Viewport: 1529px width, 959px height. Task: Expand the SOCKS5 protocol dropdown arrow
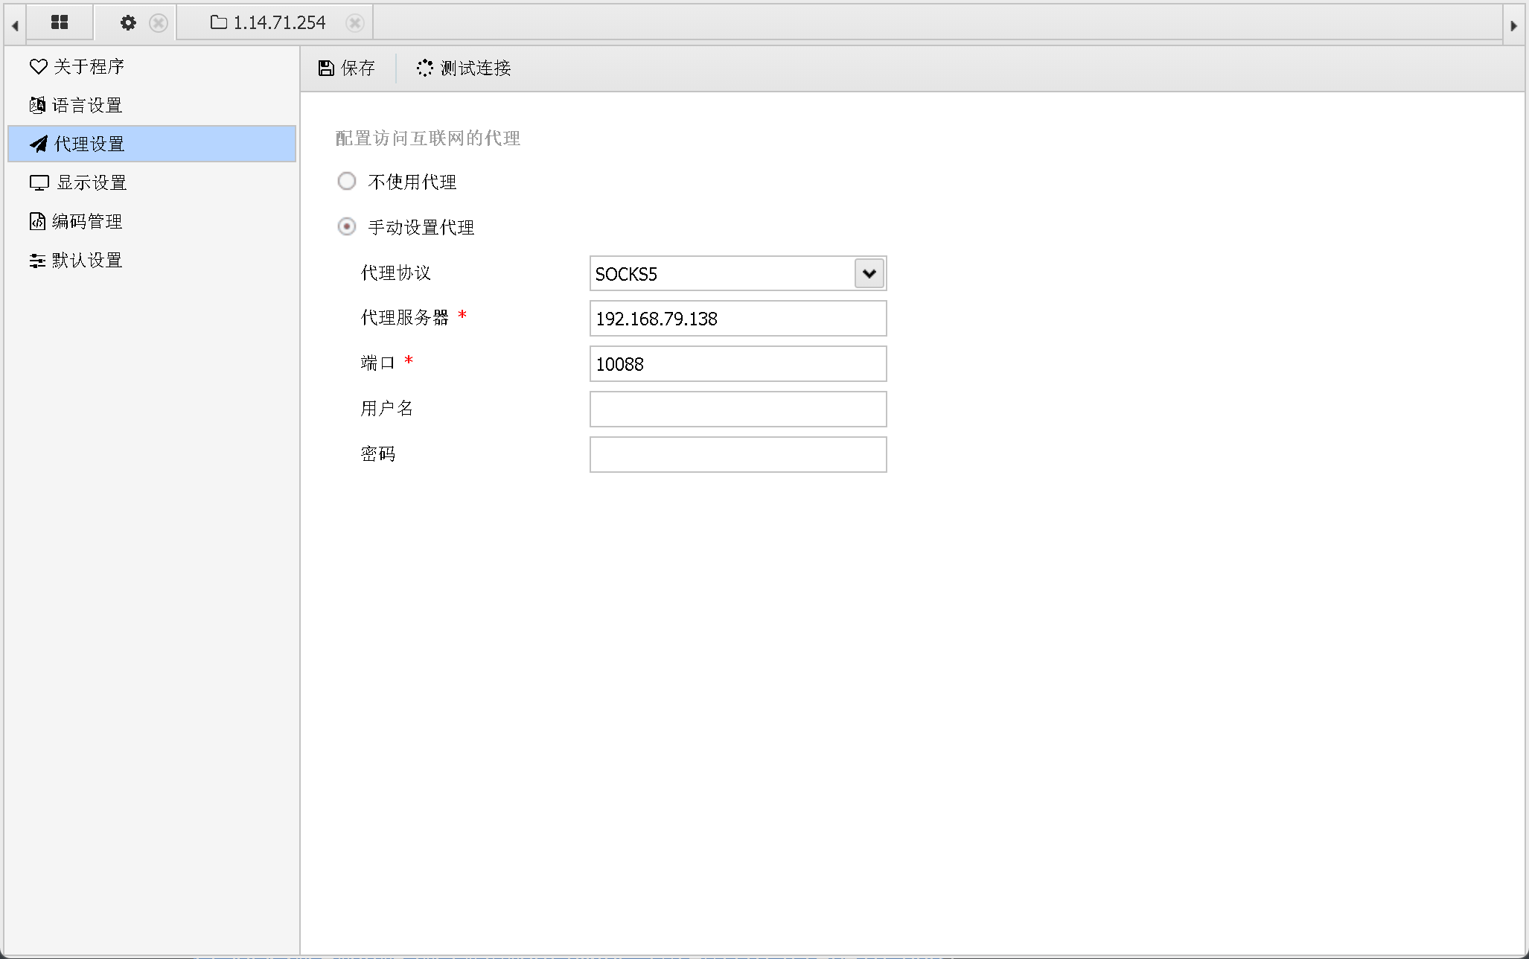pyautogui.click(x=869, y=274)
